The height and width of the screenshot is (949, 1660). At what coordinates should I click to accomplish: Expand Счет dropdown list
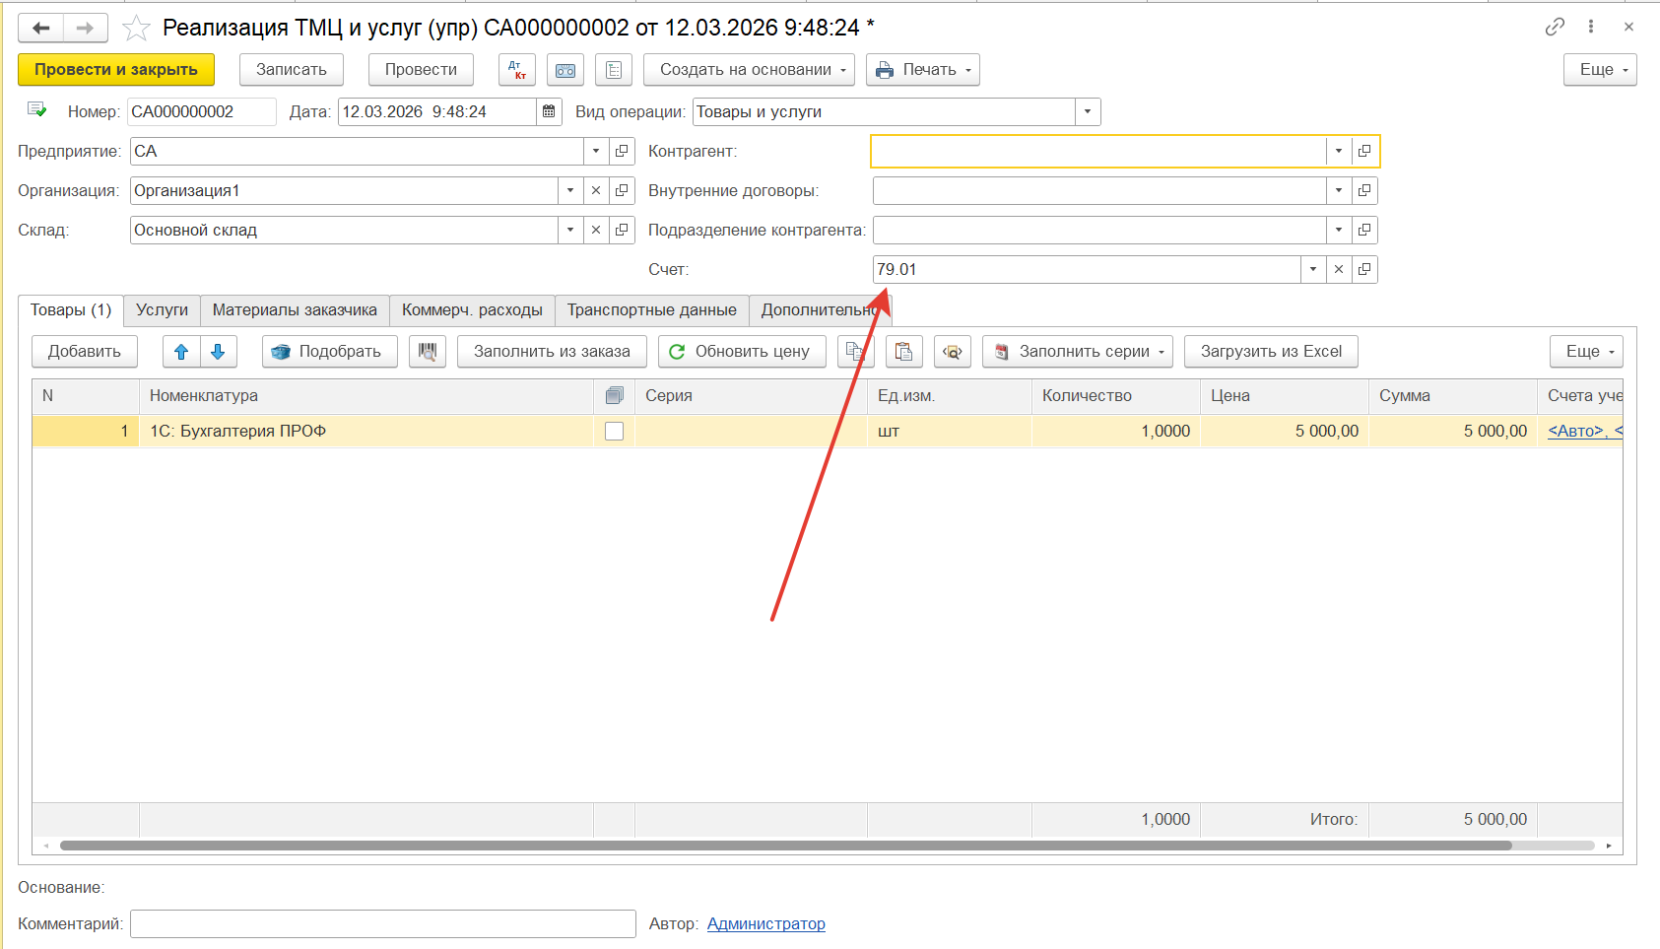[x=1313, y=269]
